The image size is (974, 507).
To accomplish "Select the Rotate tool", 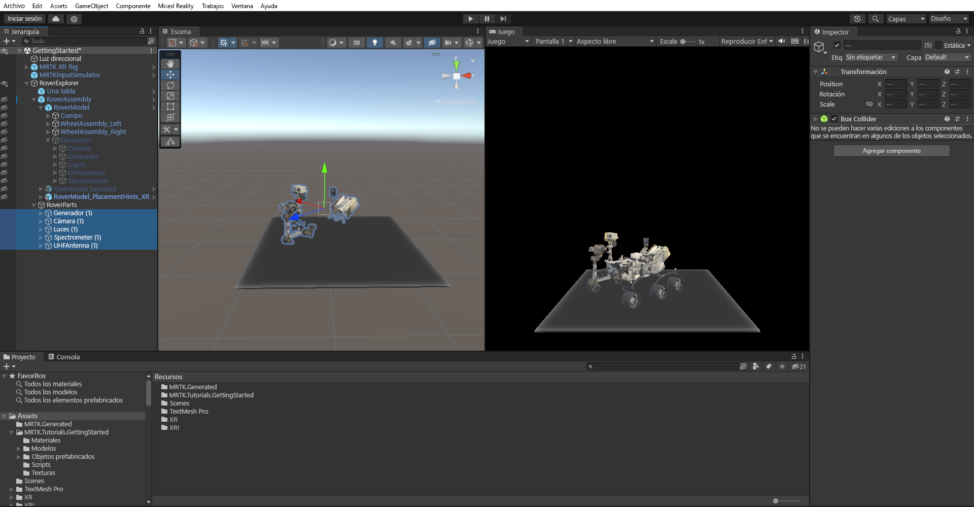I will (170, 85).
